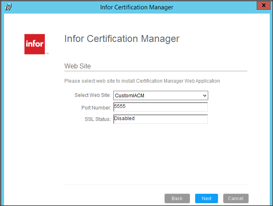Viewport: 273px width, 206px height.
Task: Click the 'SSL Status:' label
Action: [x=98, y=119]
